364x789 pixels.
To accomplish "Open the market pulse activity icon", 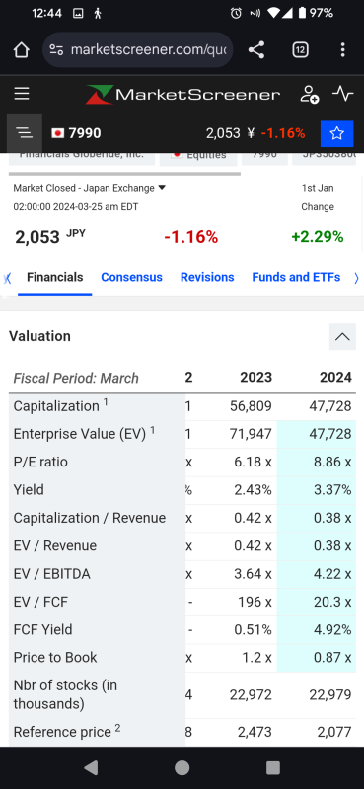I will tap(343, 94).
